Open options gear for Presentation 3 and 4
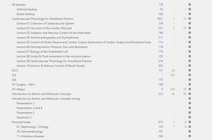Image resolution: width=212 pixels, height=140 pixels. (x=190, y=108)
